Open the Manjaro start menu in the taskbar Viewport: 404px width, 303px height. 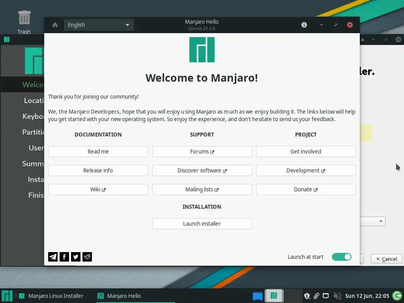7,296
